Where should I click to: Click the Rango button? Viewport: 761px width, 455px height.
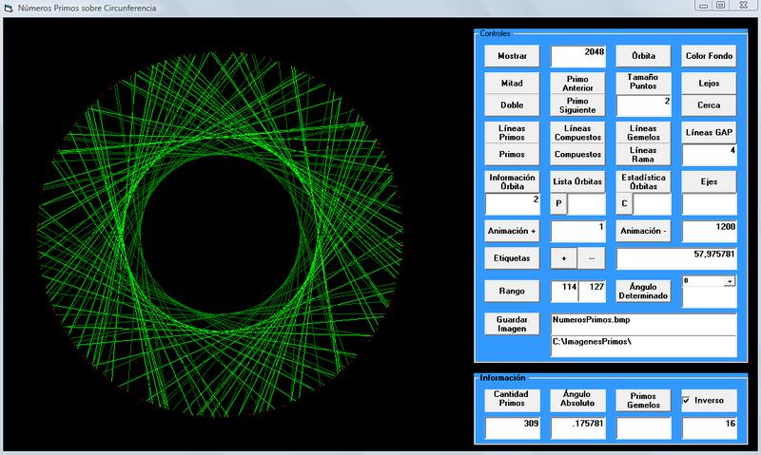coord(512,290)
